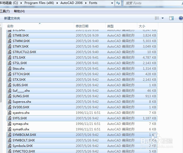Click the STMB.SHX file icon

click(9, 35)
